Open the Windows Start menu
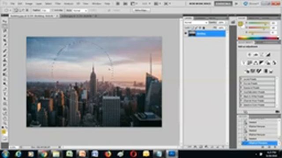Screen dimensions: 282x158 5,154
